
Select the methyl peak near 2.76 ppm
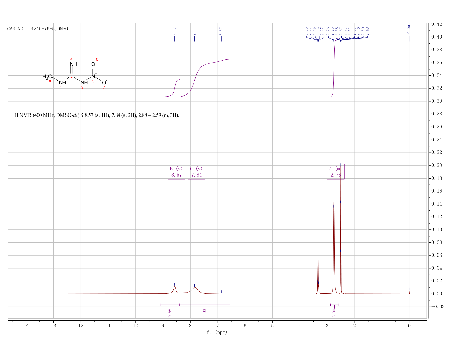point(334,245)
